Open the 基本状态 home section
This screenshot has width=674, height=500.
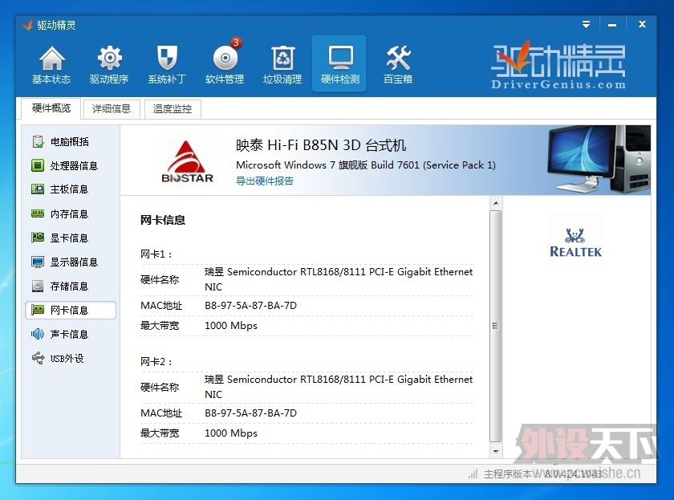(51, 64)
